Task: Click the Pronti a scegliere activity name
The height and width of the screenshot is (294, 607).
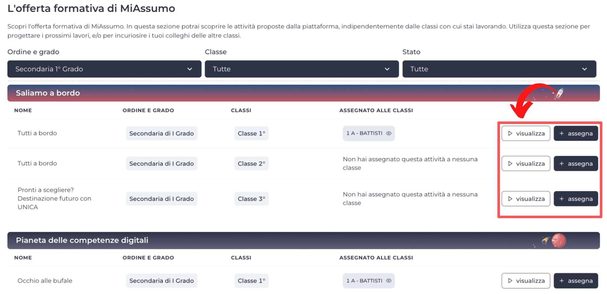Action: (x=54, y=198)
